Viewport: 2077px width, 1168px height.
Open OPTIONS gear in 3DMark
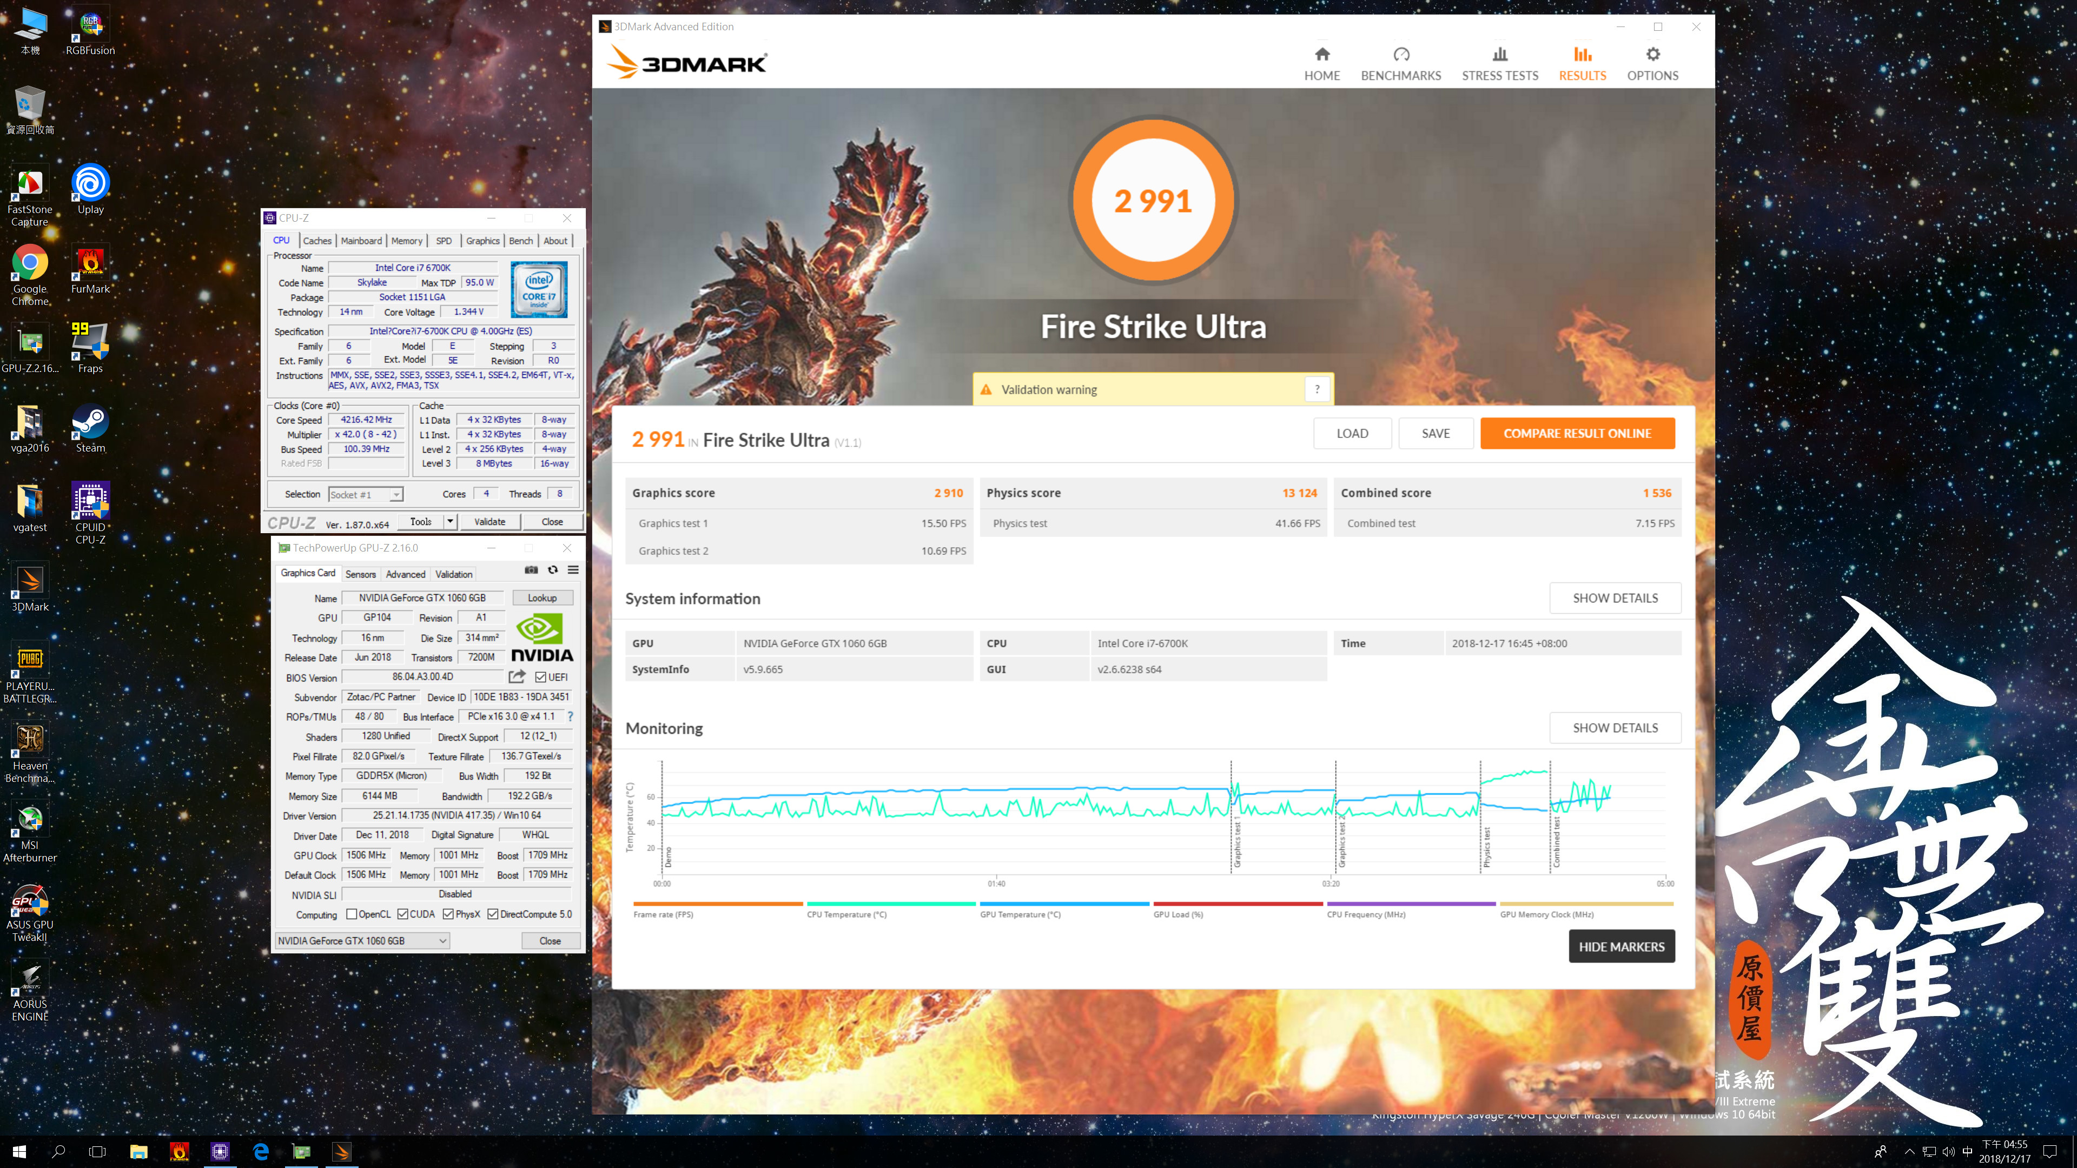click(1652, 55)
